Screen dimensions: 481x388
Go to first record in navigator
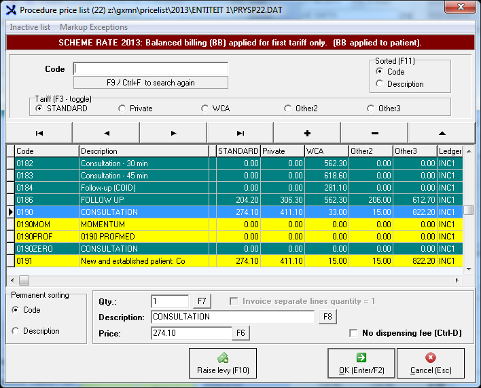pyautogui.click(x=39, y=133)
